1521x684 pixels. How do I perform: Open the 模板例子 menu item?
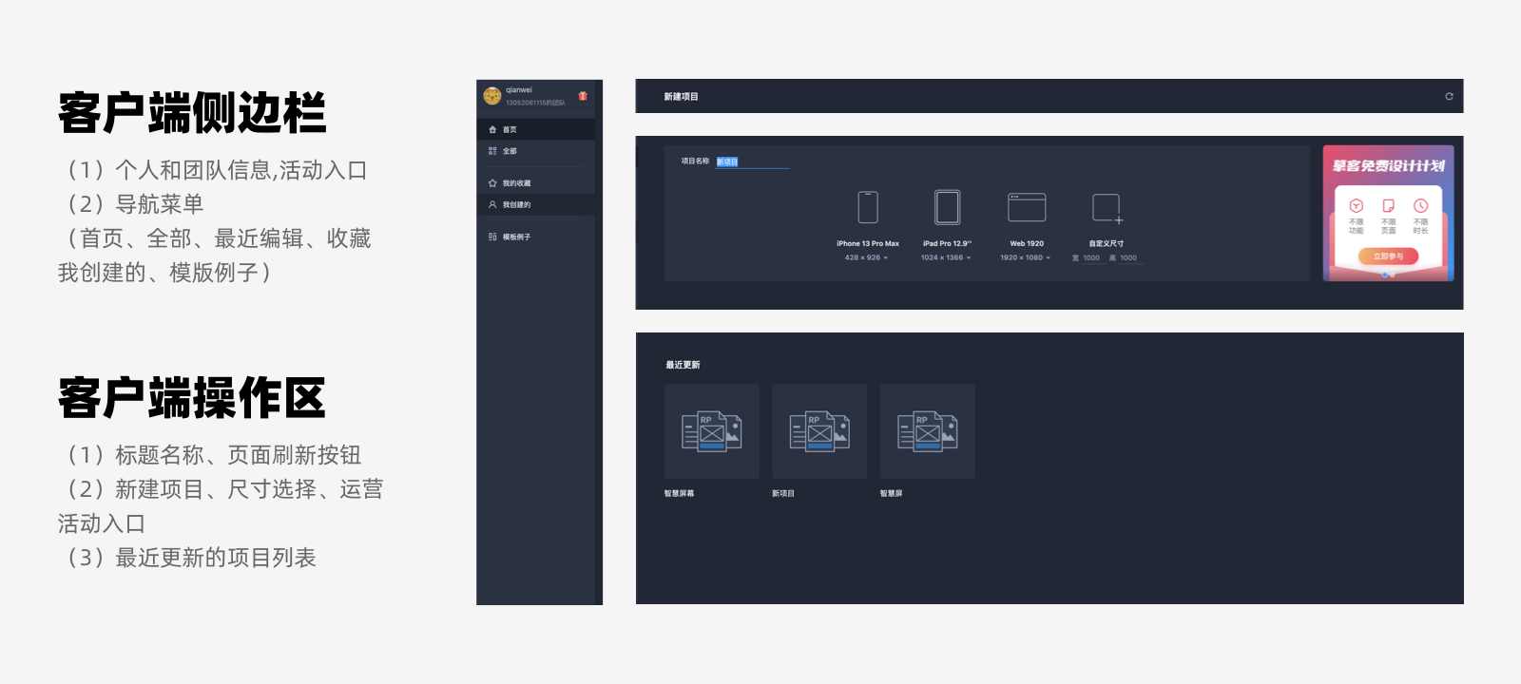(x=536, y=237)
